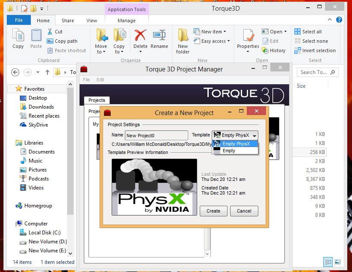The image size is (352, 272).
Task: Switch to the View ribbon tab
Action: (x=92, y=21)
